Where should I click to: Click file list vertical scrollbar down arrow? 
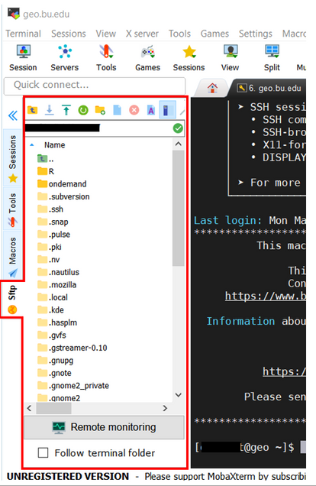(x=179, y=395)
